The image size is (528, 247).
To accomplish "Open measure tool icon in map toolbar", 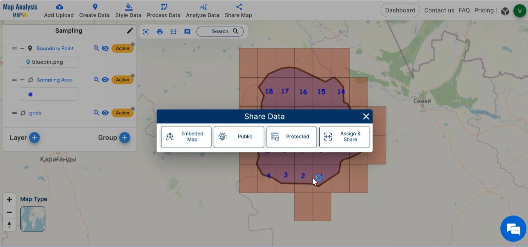I will coord(174,32).
